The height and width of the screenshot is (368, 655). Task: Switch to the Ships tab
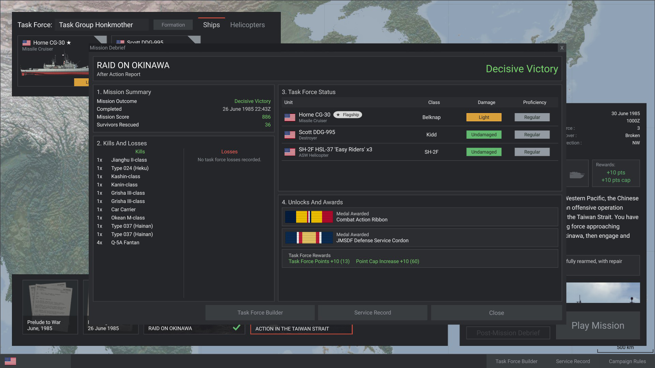pyautogui.click(x=212, y=25)
